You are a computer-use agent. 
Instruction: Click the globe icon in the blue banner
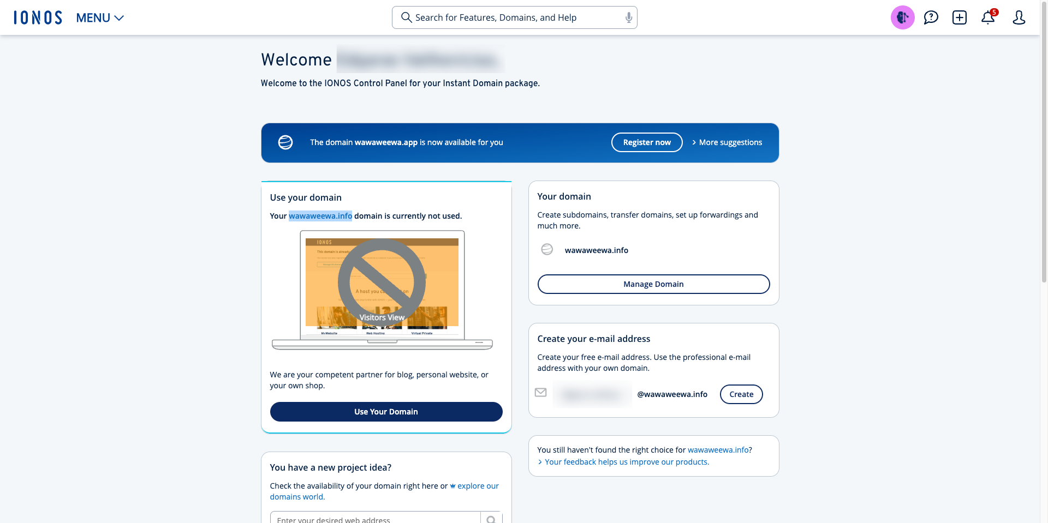[x=285, y=142]
